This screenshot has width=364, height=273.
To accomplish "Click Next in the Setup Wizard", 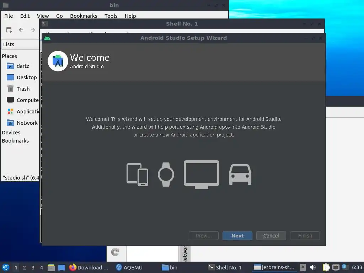I will tap(237, 236).
